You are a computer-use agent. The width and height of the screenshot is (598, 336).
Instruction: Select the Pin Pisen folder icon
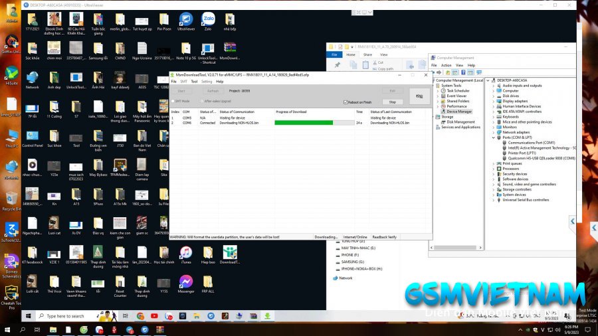click(164, 21)
